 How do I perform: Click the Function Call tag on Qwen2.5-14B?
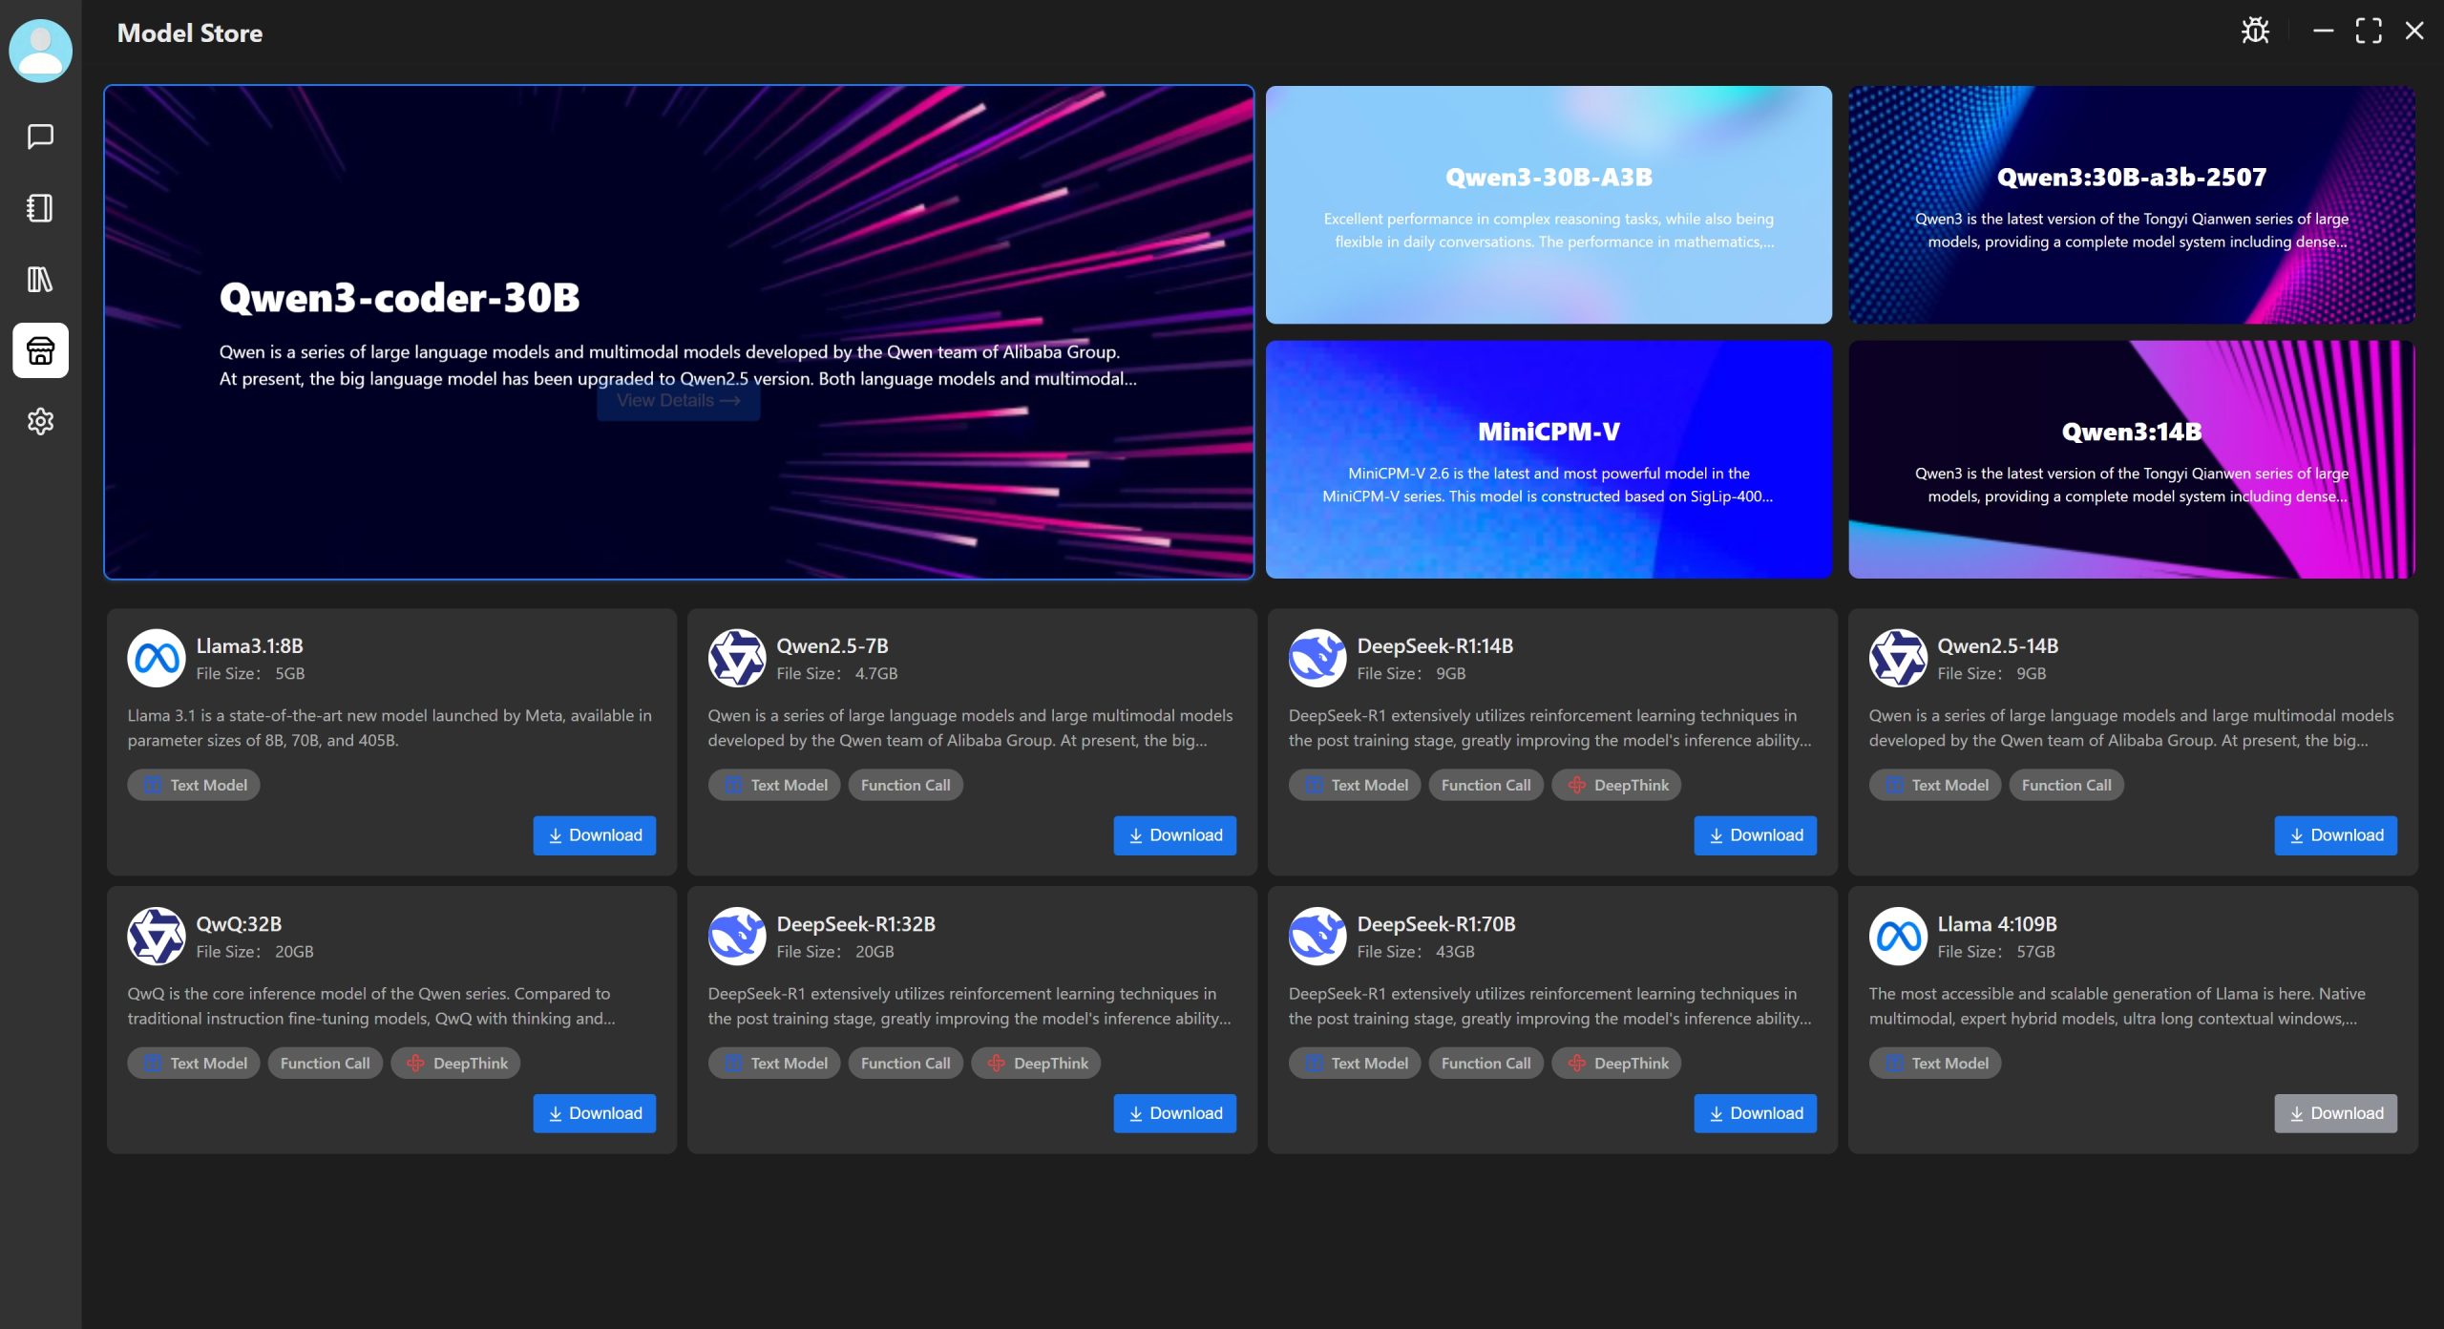click(2066, 785)
